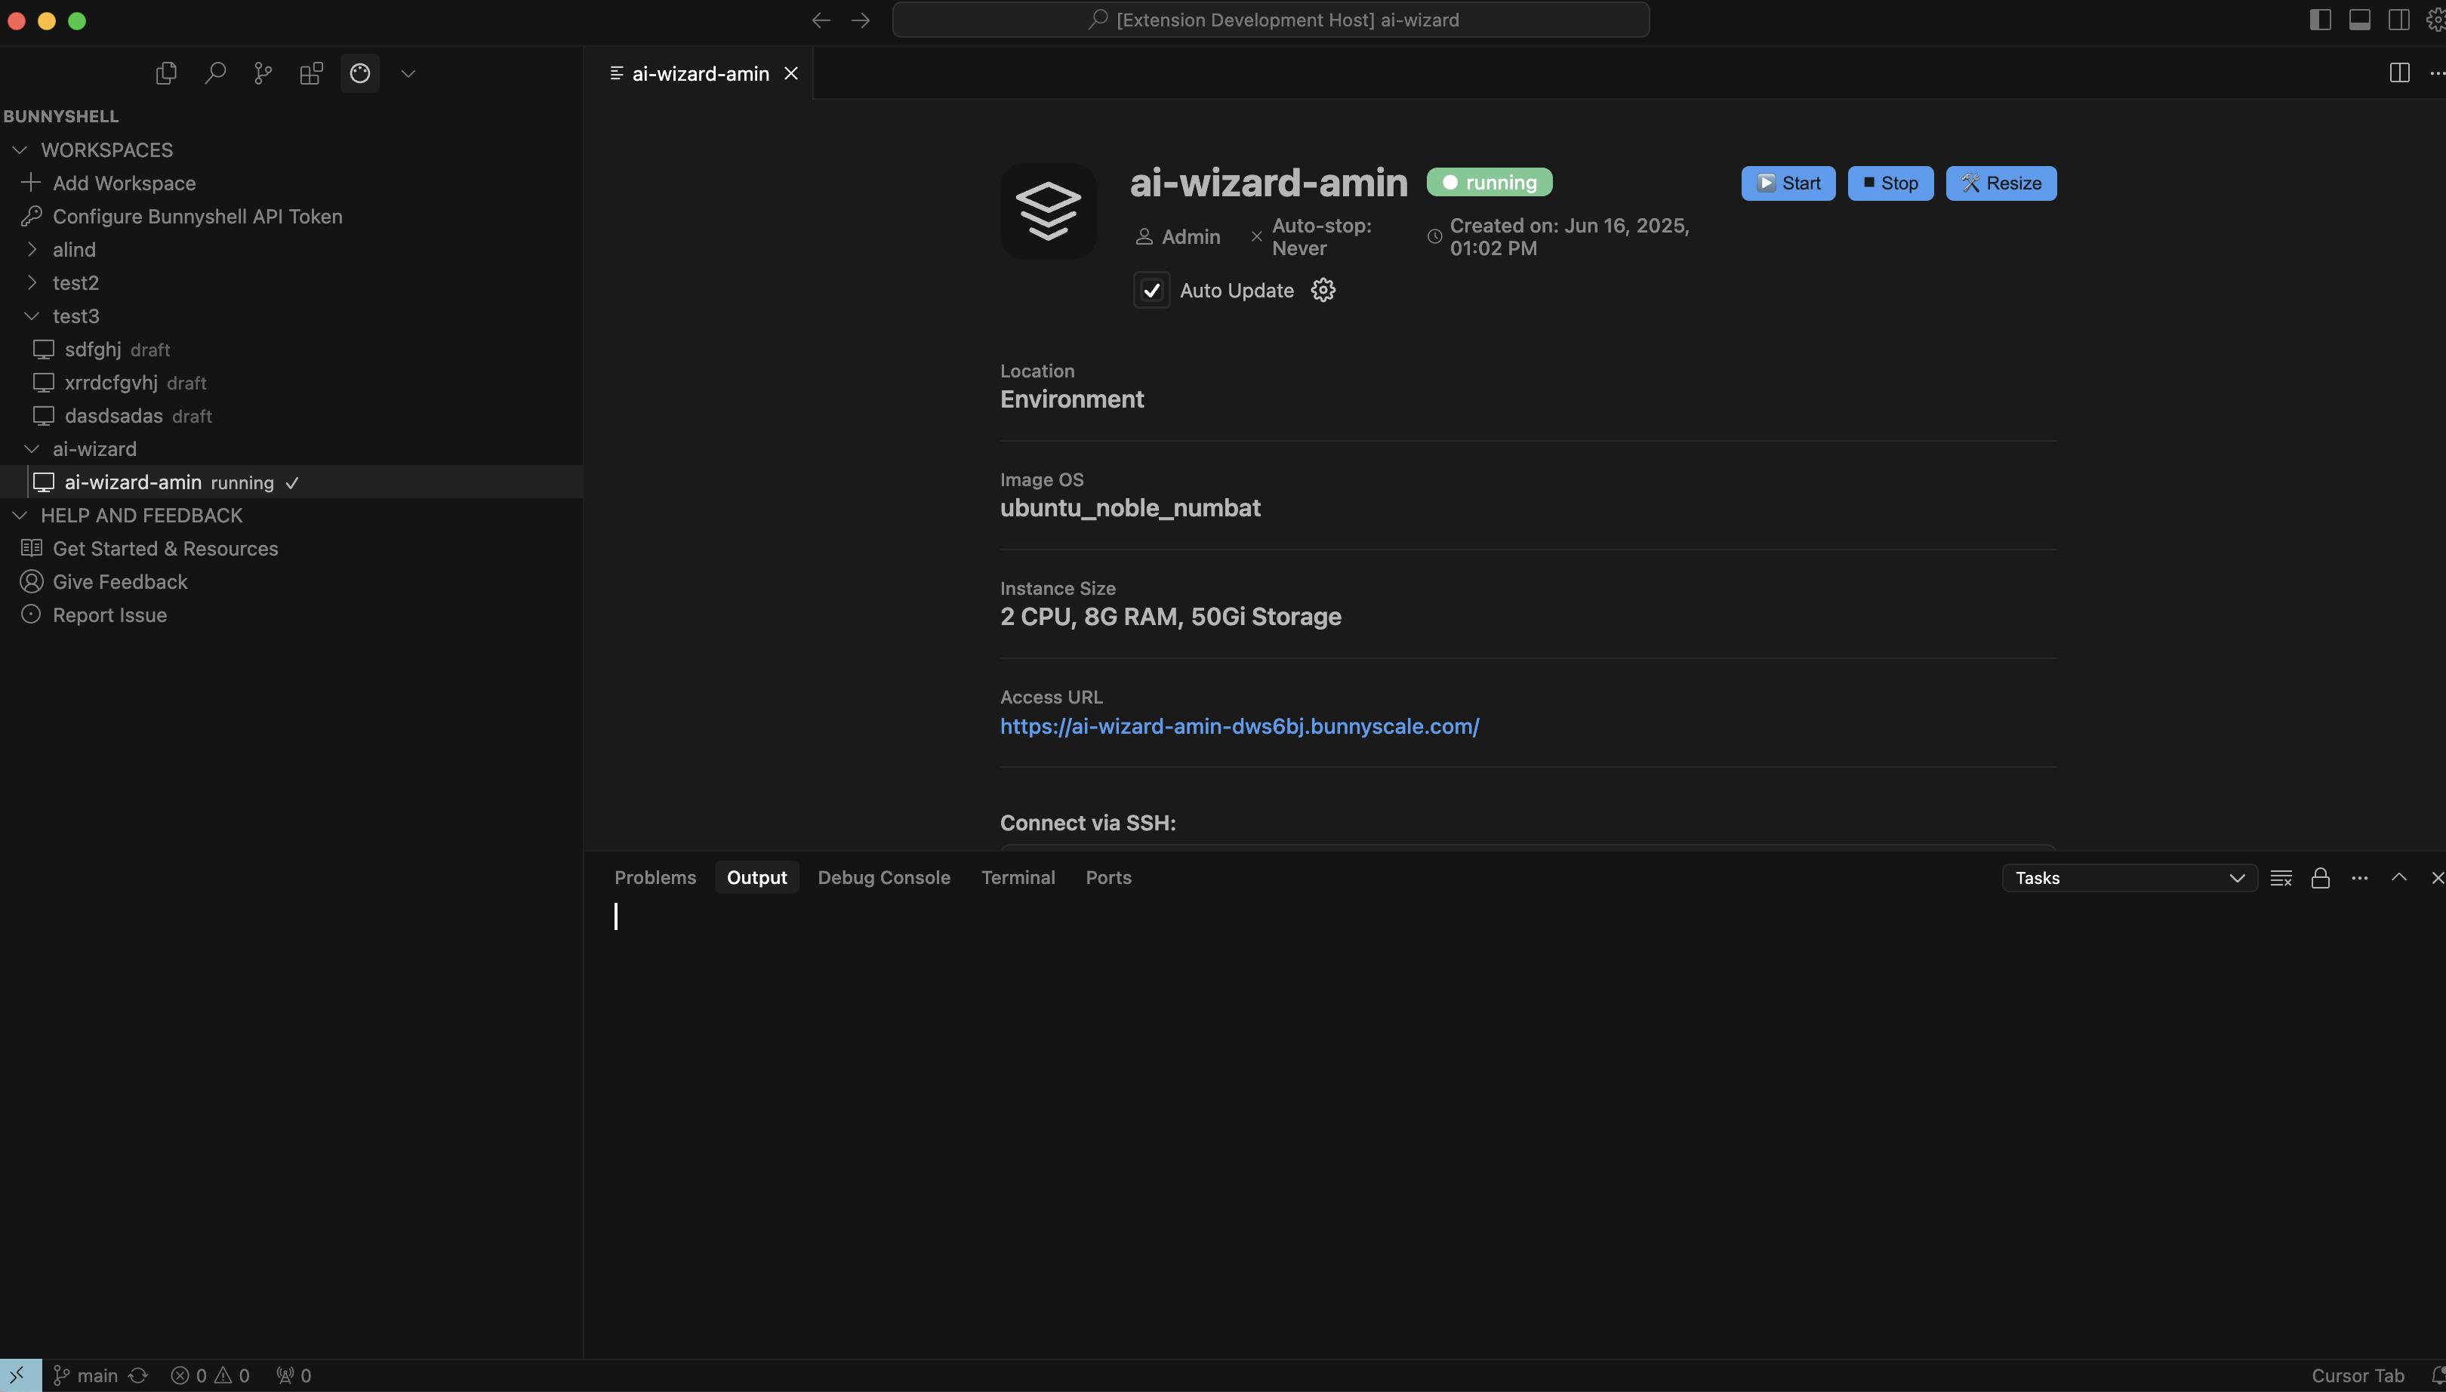Toggle the secondary sidebar layout icon
Image resolution: width=2446 pixels, height=1392 pixels.
[x=2398, y=20]
